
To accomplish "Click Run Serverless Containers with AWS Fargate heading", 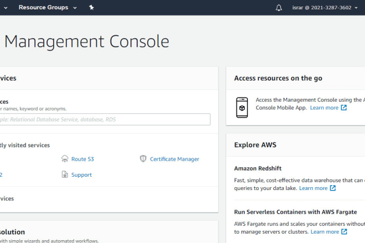I will [x=295, y=212].
